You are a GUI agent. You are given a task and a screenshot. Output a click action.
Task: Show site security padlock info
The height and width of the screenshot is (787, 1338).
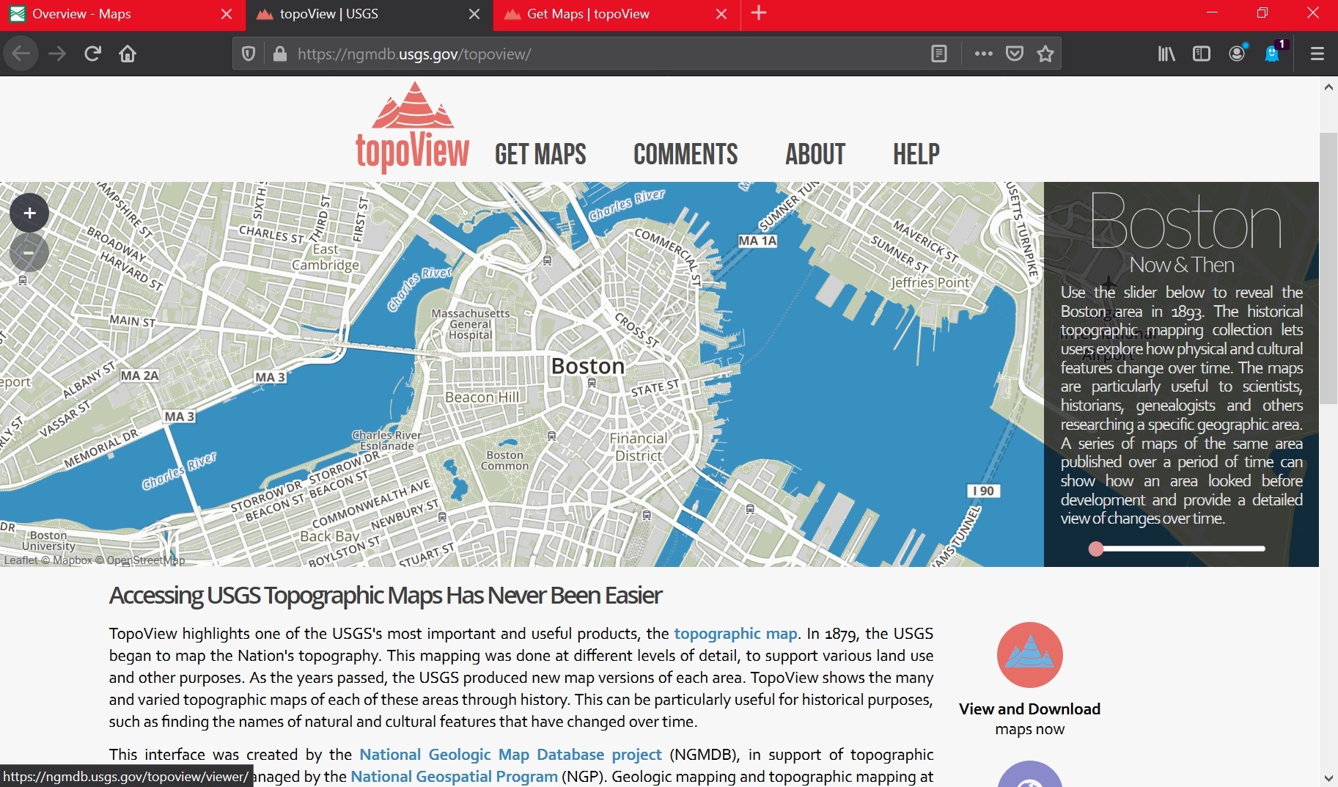point(279,54)
